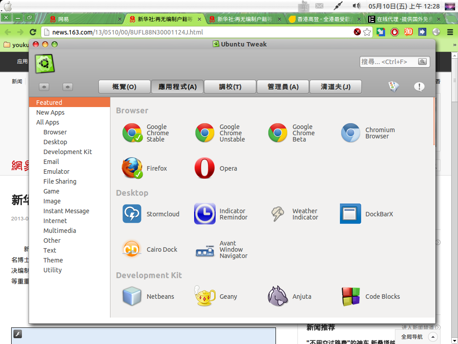Switch to the 香港高登 Chrome tab
This screenshot has height=344, width=458.
(x=324, y=19)
